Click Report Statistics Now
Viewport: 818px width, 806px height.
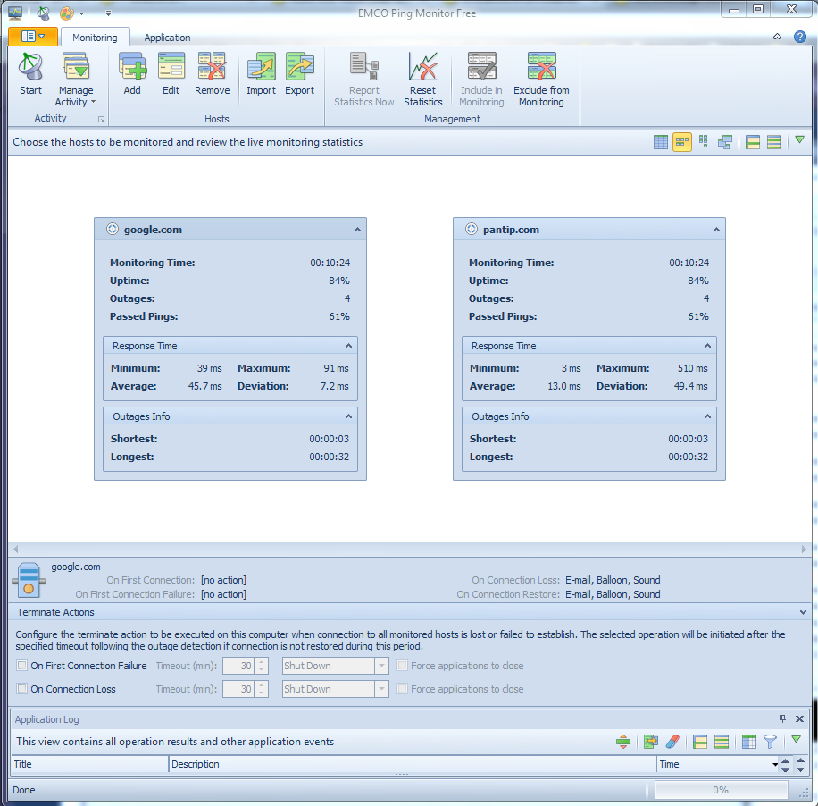pyautogui.click(x=364, y=80)
